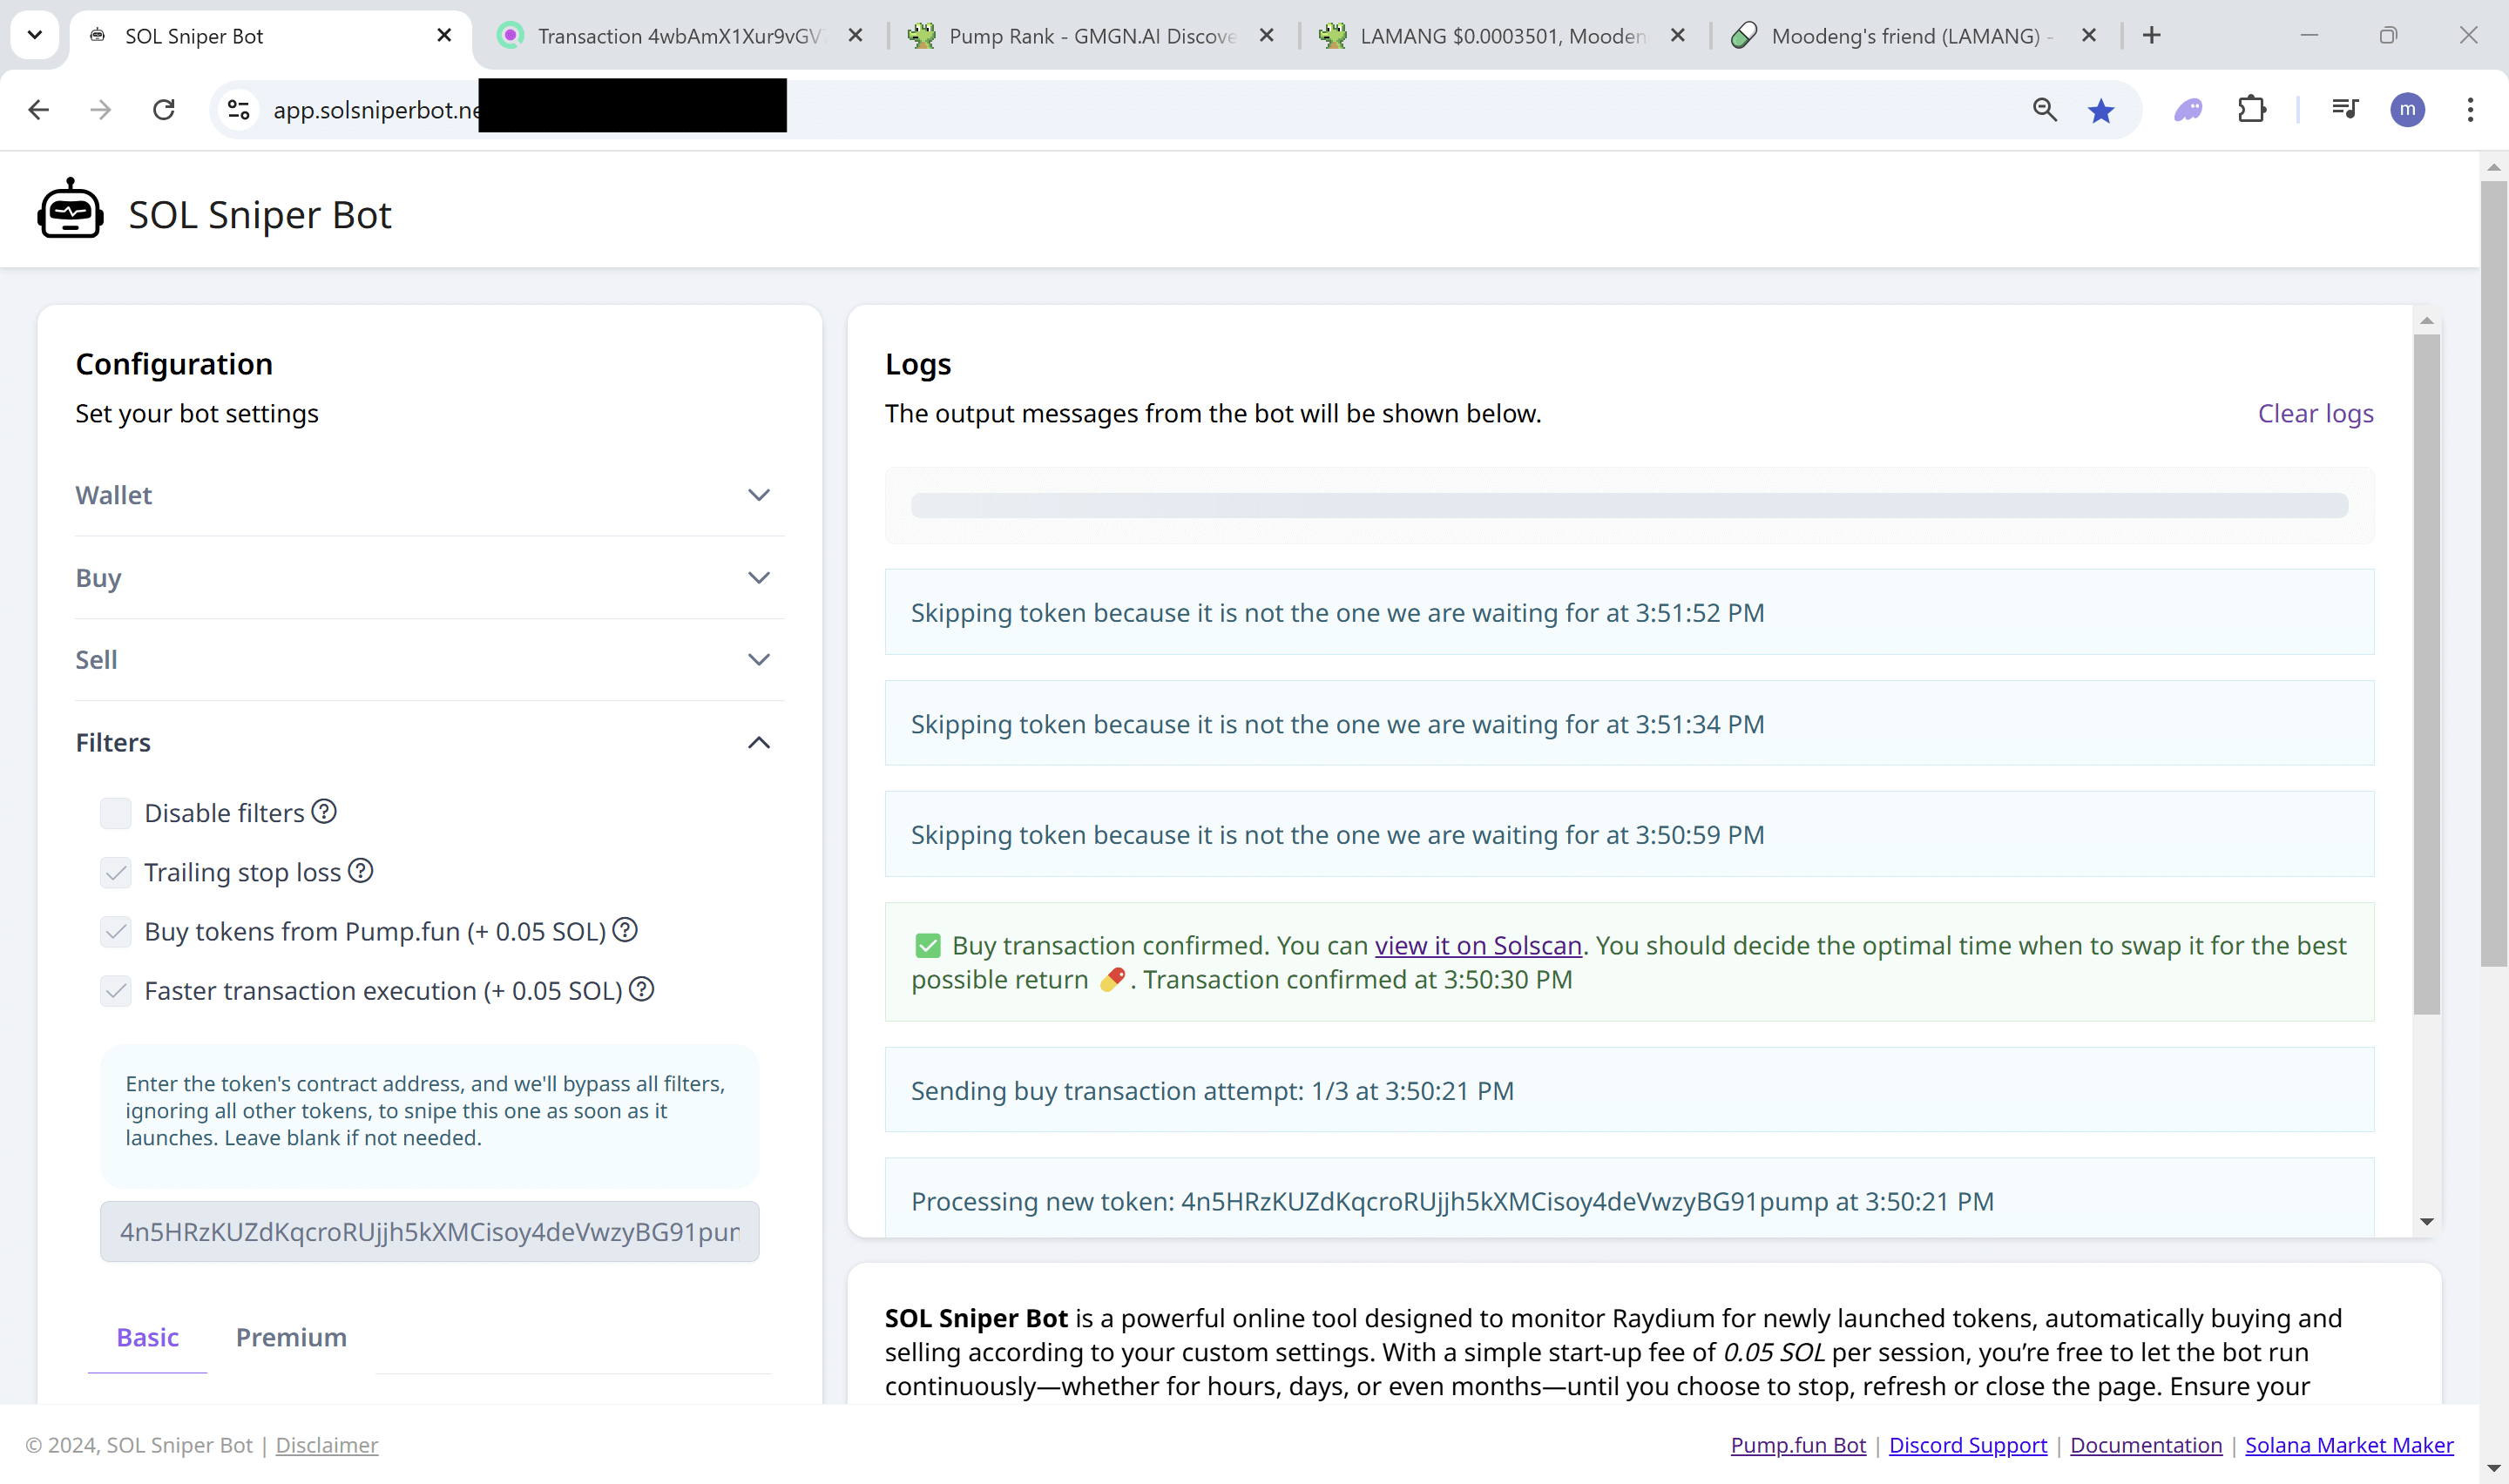The height and width of the screenshot is (1484, 2509).
Task: Close the Pump Rank - GMGN.AI tab
Action: pyautogui.click(x=1266, y=35)
